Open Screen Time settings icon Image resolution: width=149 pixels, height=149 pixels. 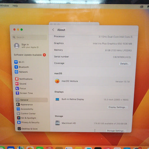pos(18,93)
